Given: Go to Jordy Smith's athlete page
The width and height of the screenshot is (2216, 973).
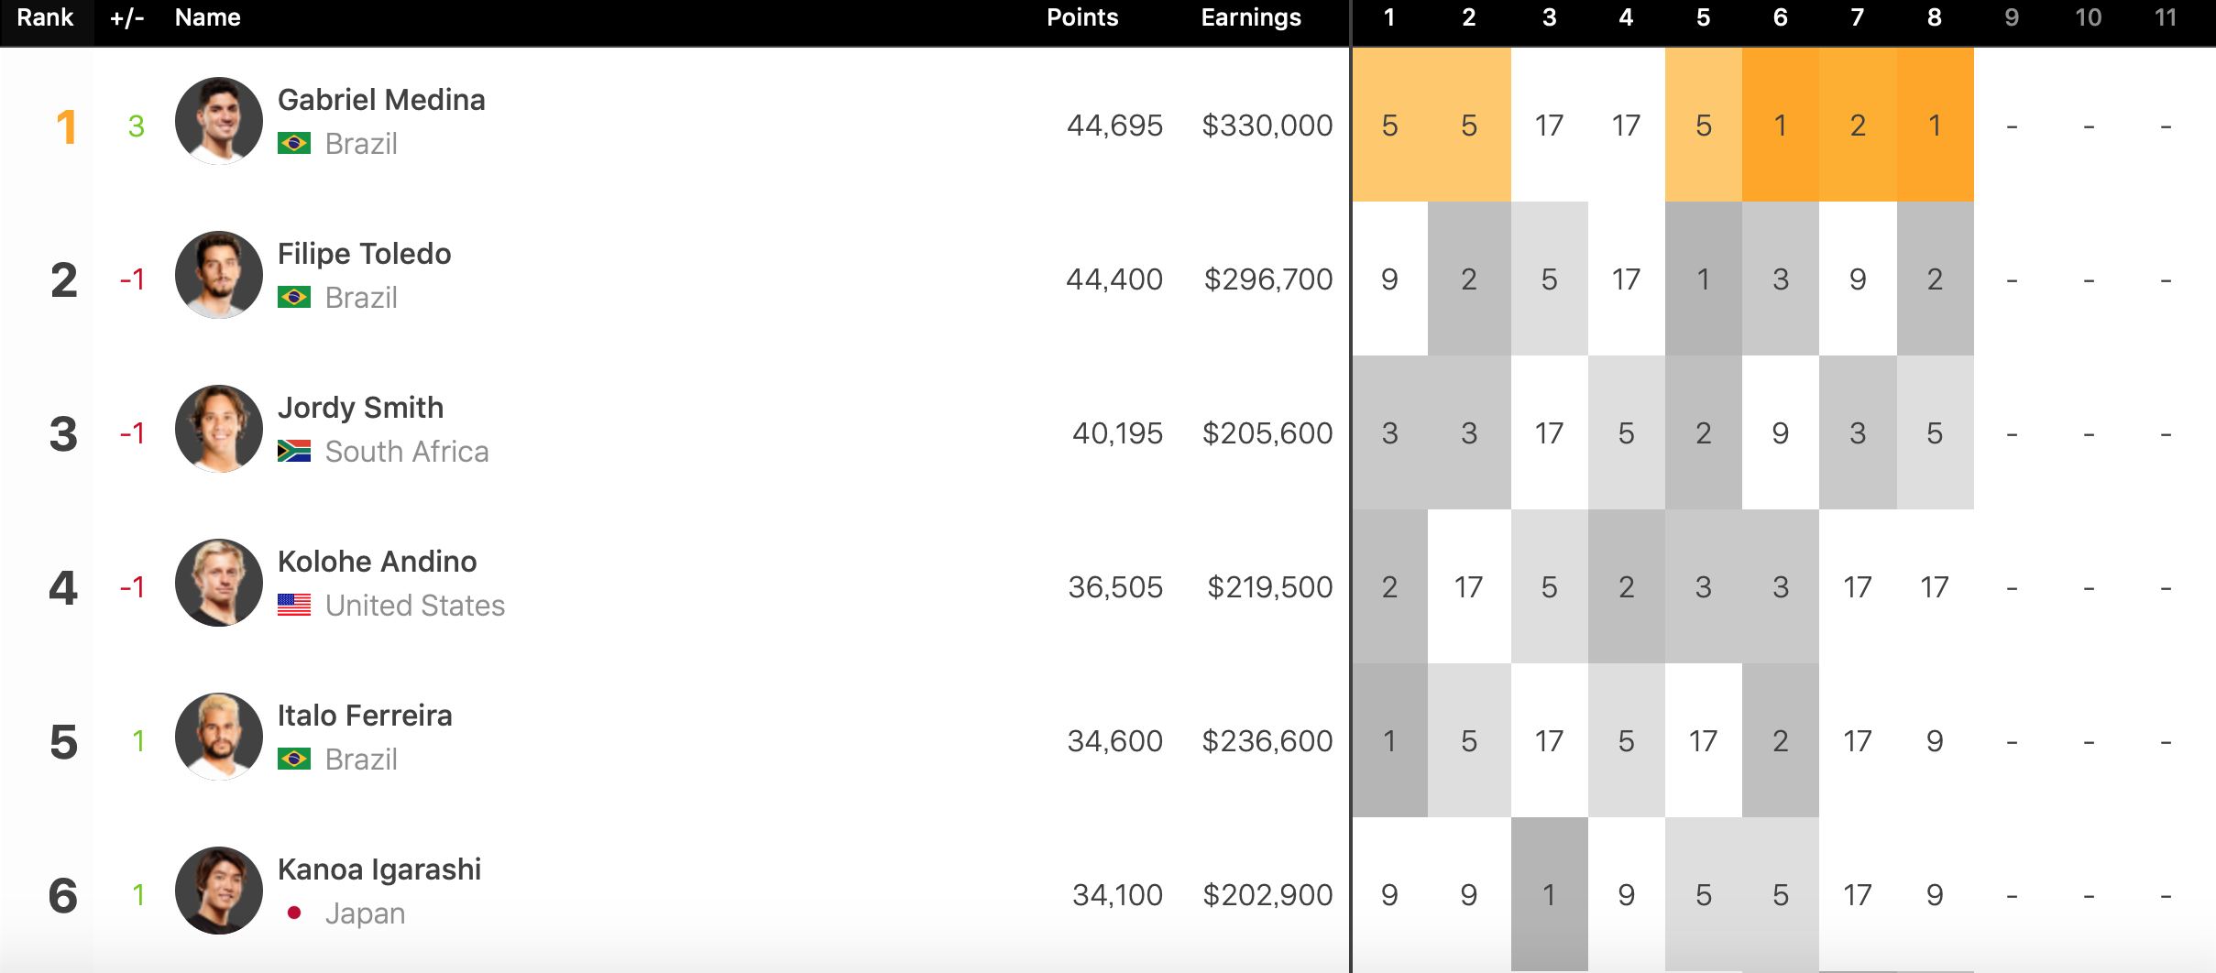Looking at the screenshot, I should point(360,407).
